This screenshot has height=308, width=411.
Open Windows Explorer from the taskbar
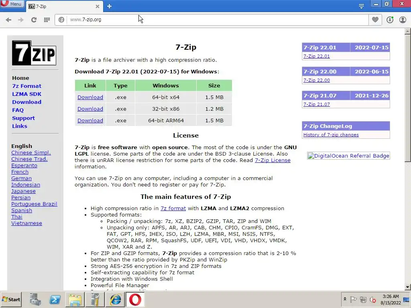point(75,299)
